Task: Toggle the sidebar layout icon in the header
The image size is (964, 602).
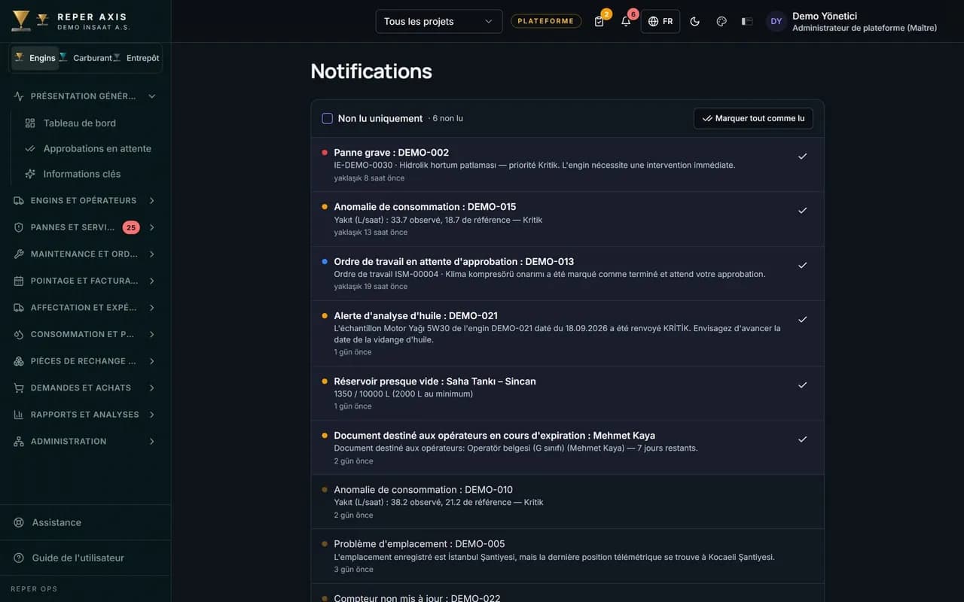Action: [x=747, y=21]
